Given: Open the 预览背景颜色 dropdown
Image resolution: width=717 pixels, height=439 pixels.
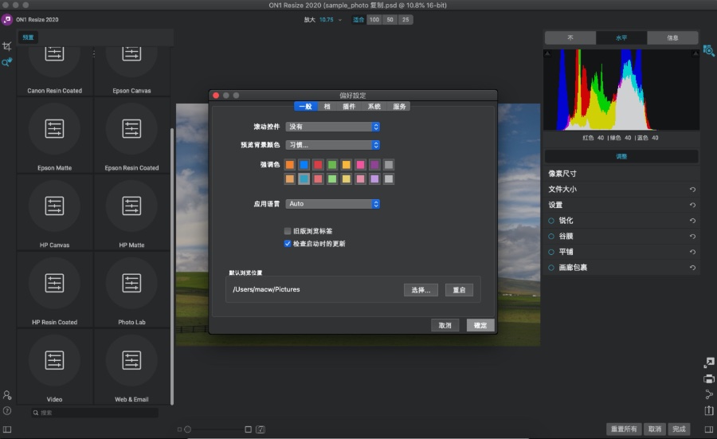Looking at the screenshot, I should tap(333, 145).
